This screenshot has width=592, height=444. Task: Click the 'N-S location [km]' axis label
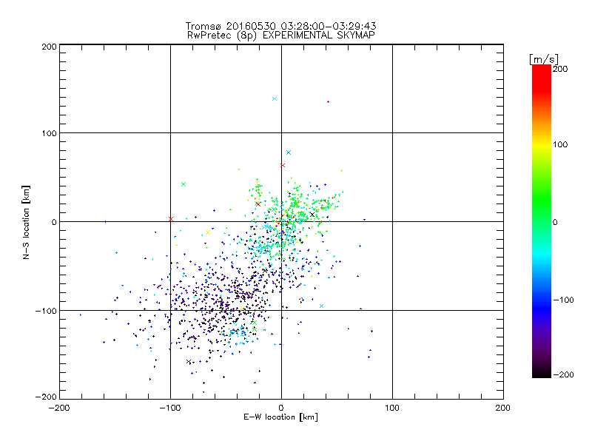[26, 222]
